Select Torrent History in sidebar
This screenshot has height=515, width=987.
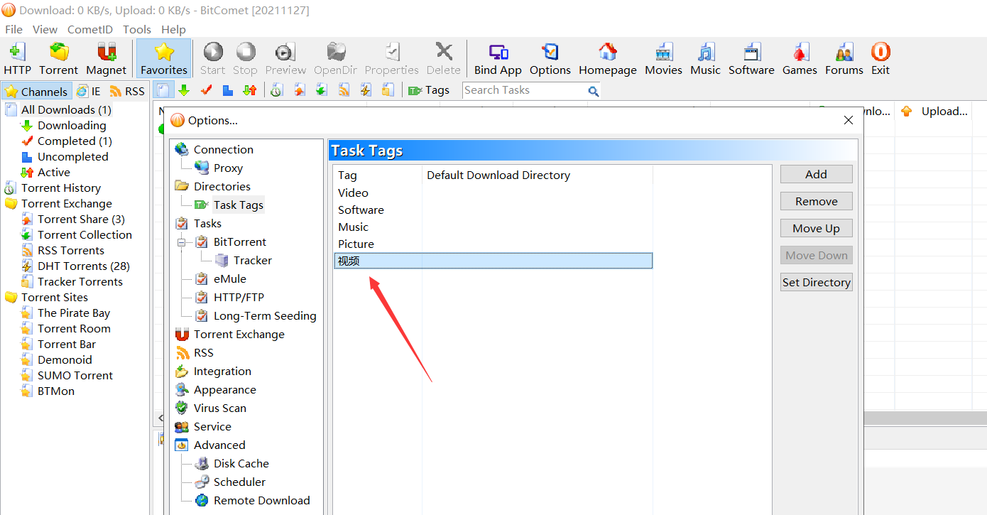(61, 188)
